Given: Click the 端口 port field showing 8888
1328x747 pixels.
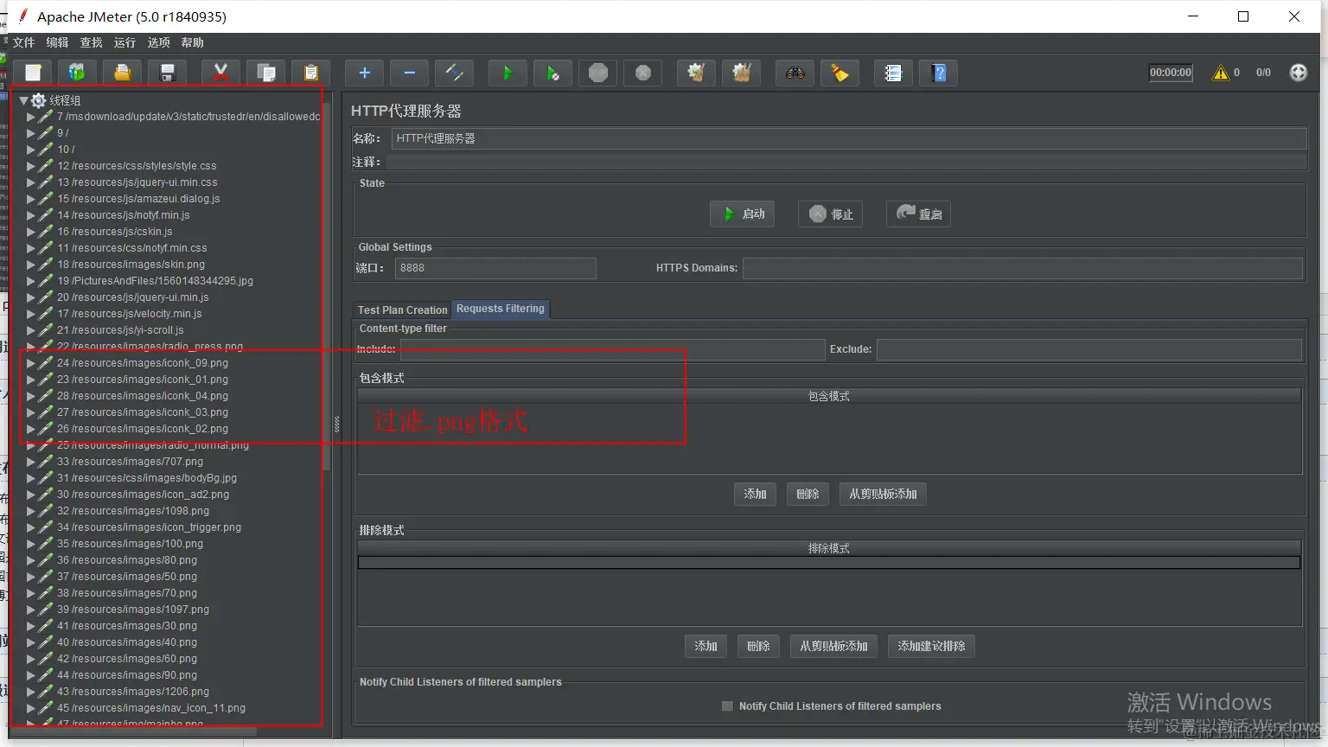Looking at the screenshot, I should coord(495,268).
